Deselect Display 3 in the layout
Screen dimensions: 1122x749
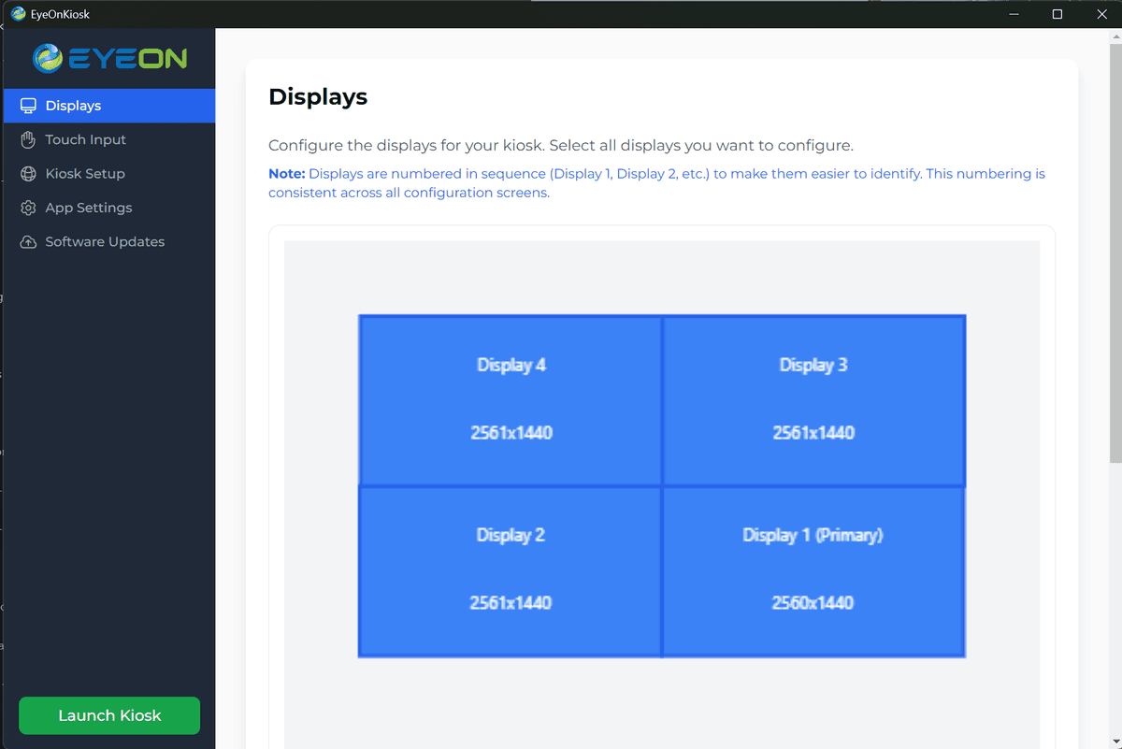click(x=813, y=400)
